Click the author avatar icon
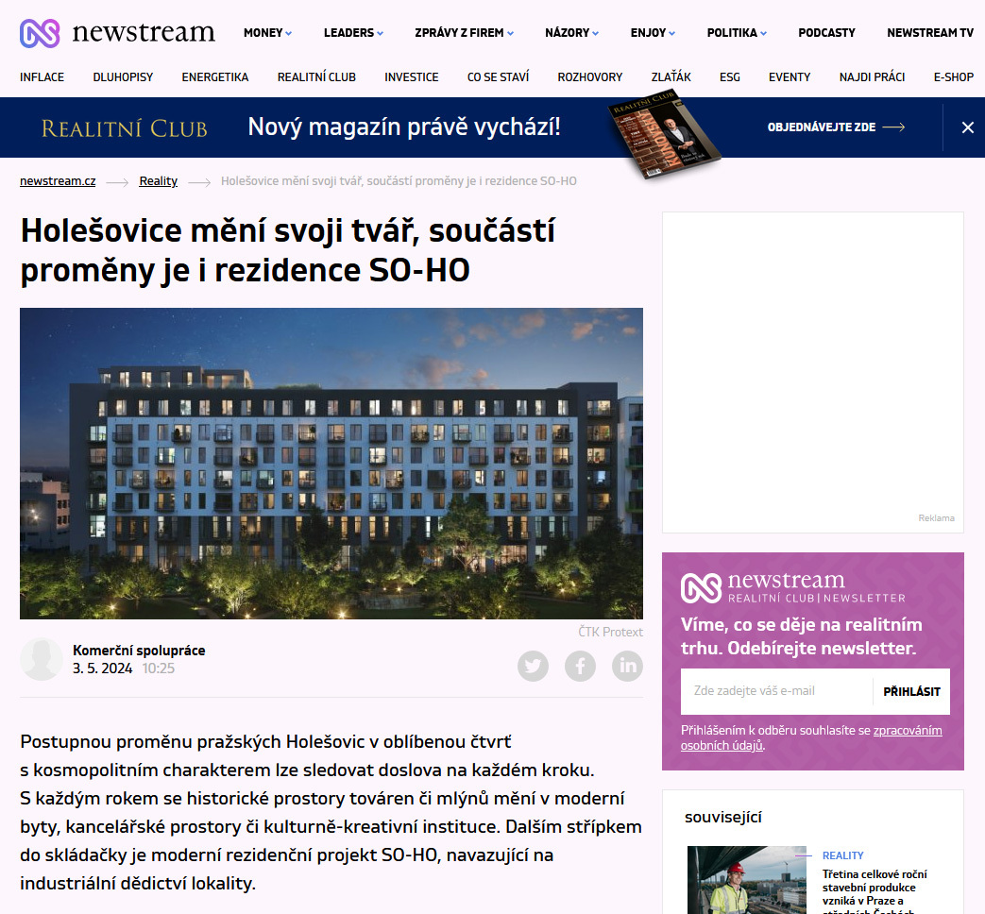 pos(42,659)
